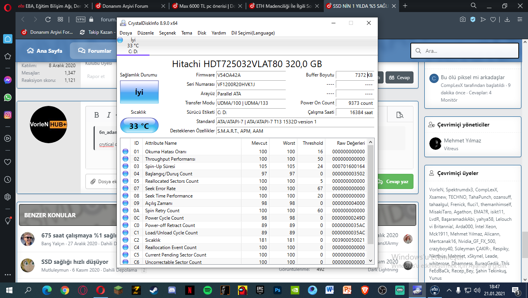Open Yardım menu in CrystalDiskInfo
The image size is (528, 298).
pyautogui.click(x=219, y=33)
